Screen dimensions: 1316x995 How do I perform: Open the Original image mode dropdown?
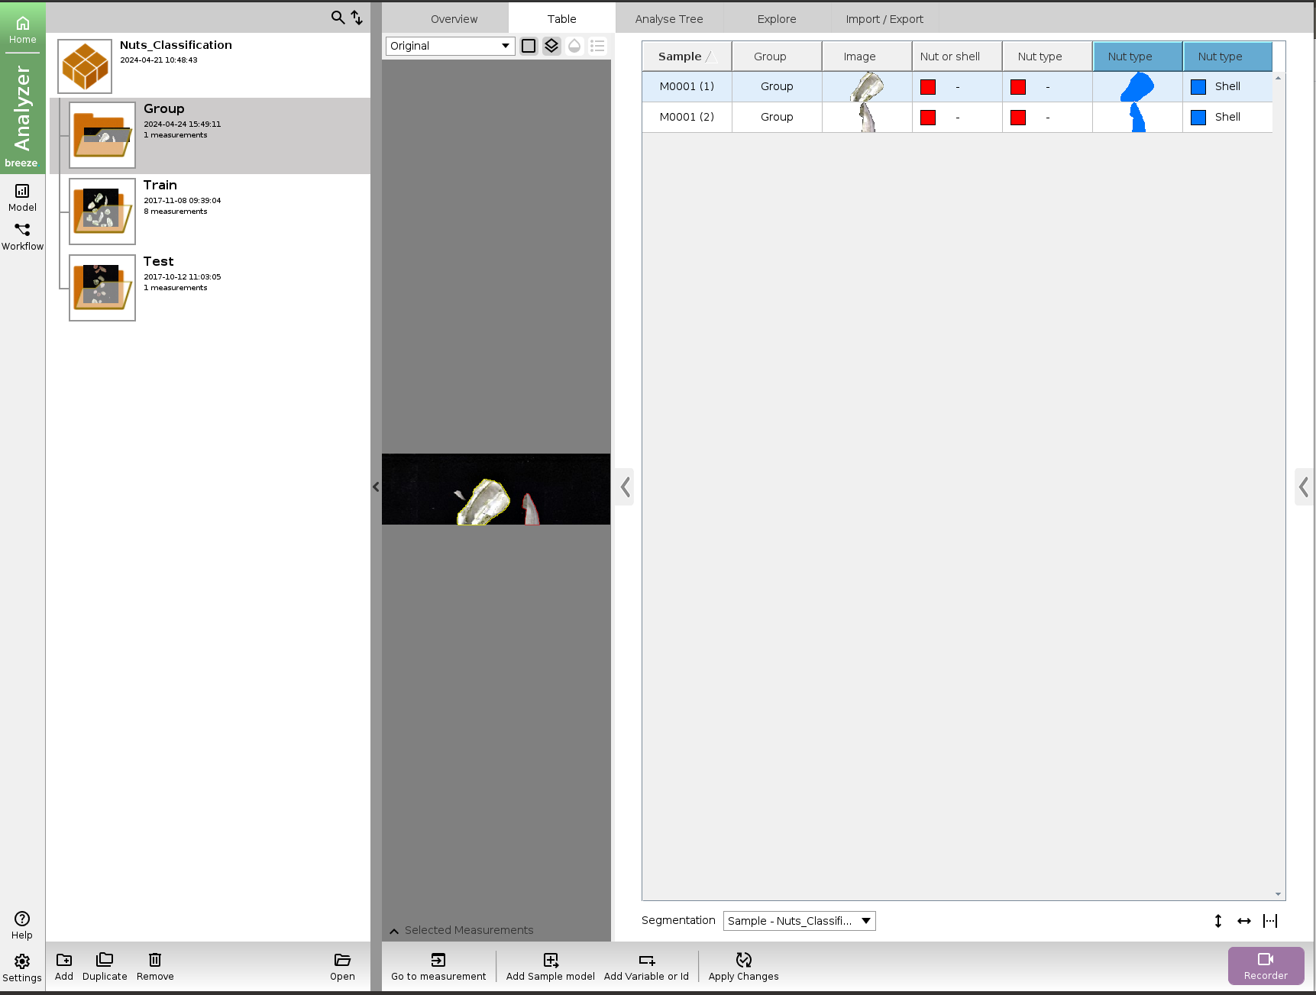click(x=450, y=46)
